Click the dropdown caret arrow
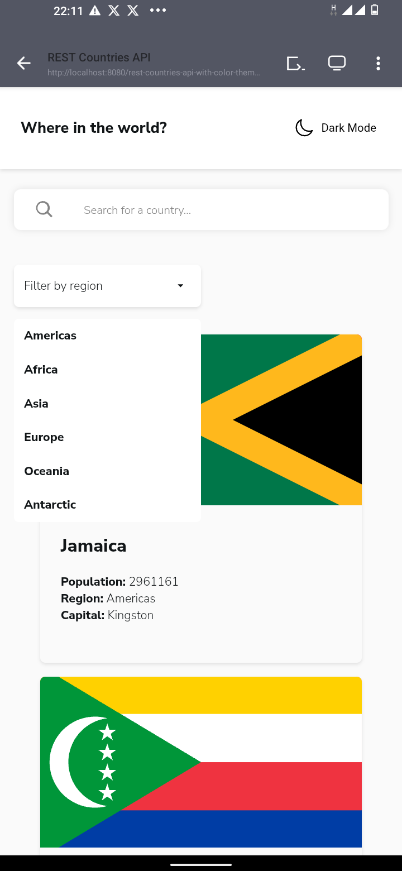 click(x=180, y=286)
